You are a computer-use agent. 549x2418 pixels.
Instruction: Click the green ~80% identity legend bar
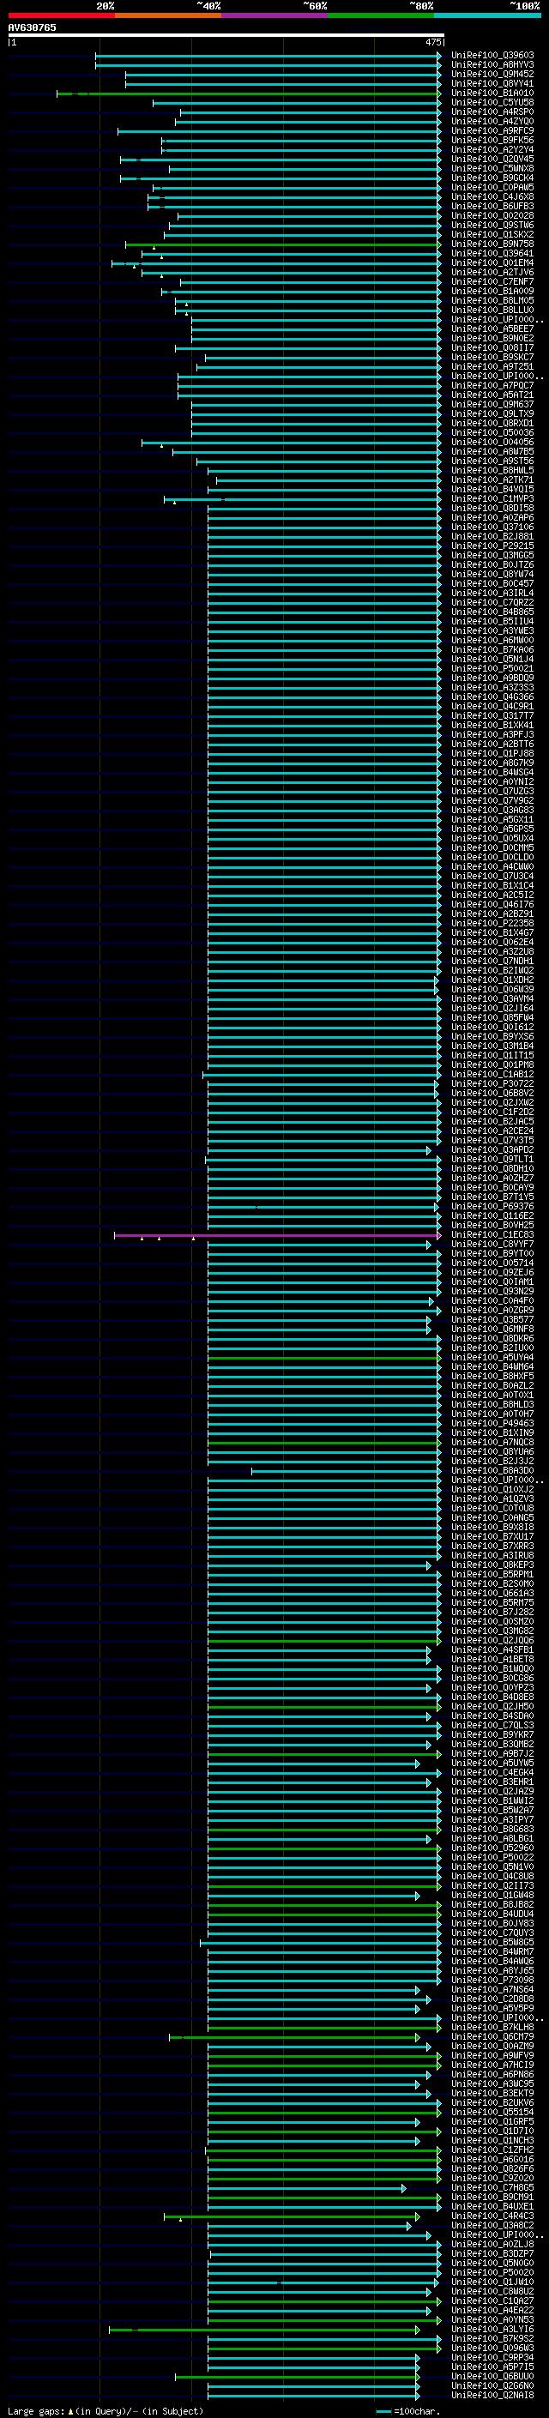381,15
